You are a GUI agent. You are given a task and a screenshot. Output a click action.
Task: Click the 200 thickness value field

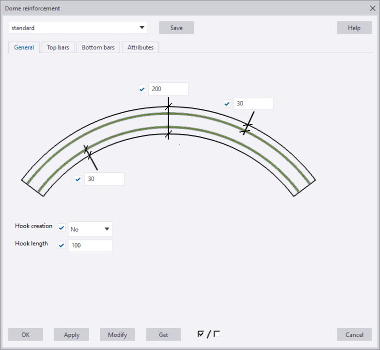click(168, 89)
